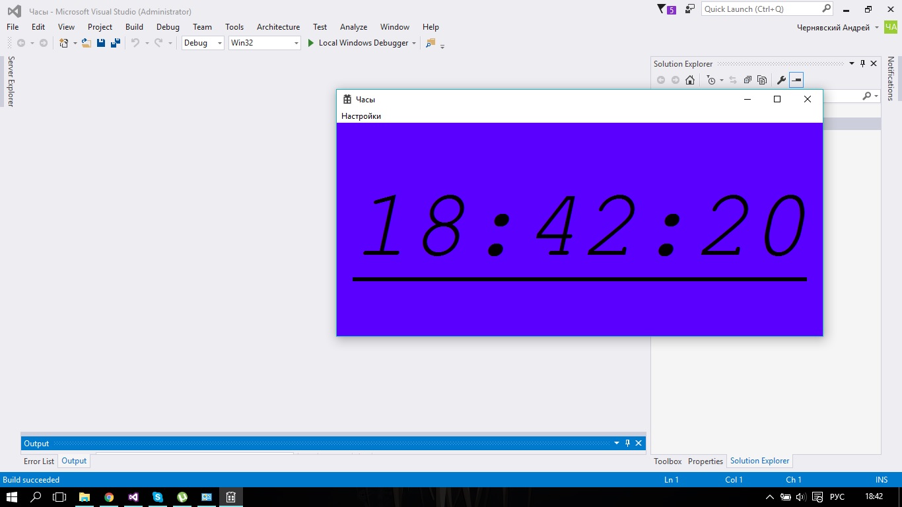902x507 pixels.
Task: Open the Build menu
Action: point(134,27)
